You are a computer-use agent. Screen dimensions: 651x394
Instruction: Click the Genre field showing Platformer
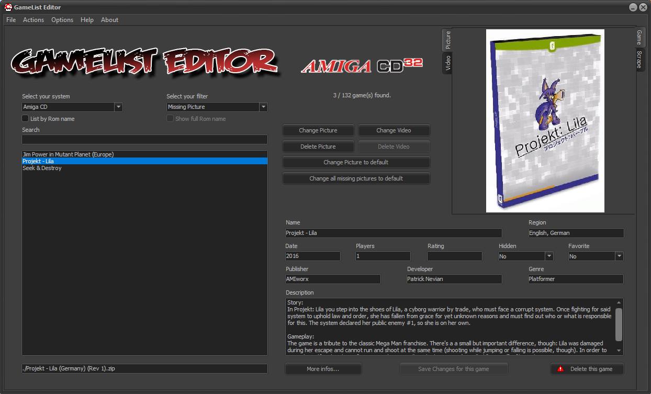pos(576,279)
